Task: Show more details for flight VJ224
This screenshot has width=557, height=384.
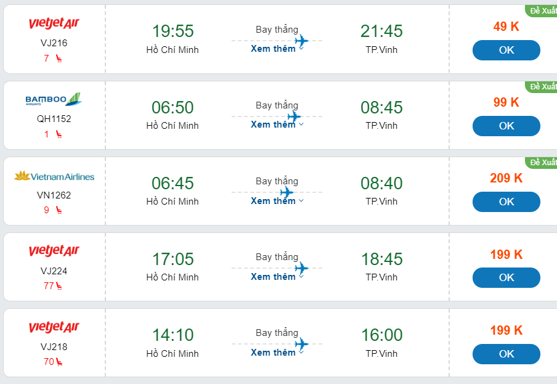Action: [277, 277]
